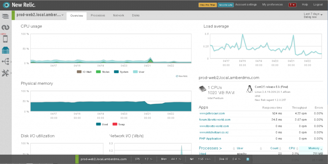
Task: Click the Linux penguin icon
Action: point(249,89)
